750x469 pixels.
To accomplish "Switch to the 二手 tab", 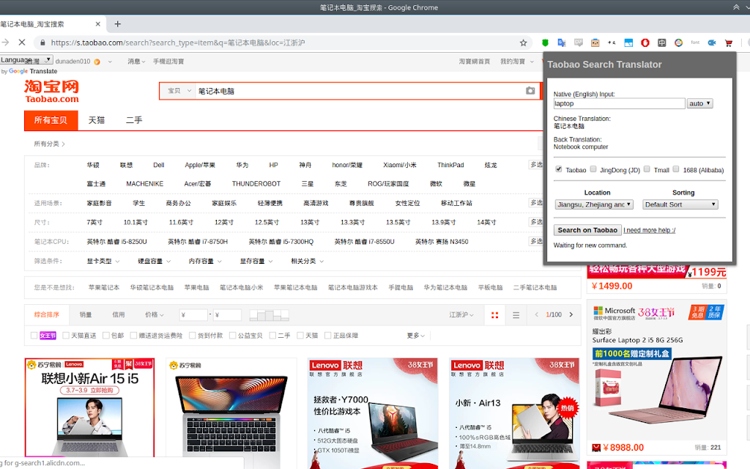I will [x=134, y=120].
